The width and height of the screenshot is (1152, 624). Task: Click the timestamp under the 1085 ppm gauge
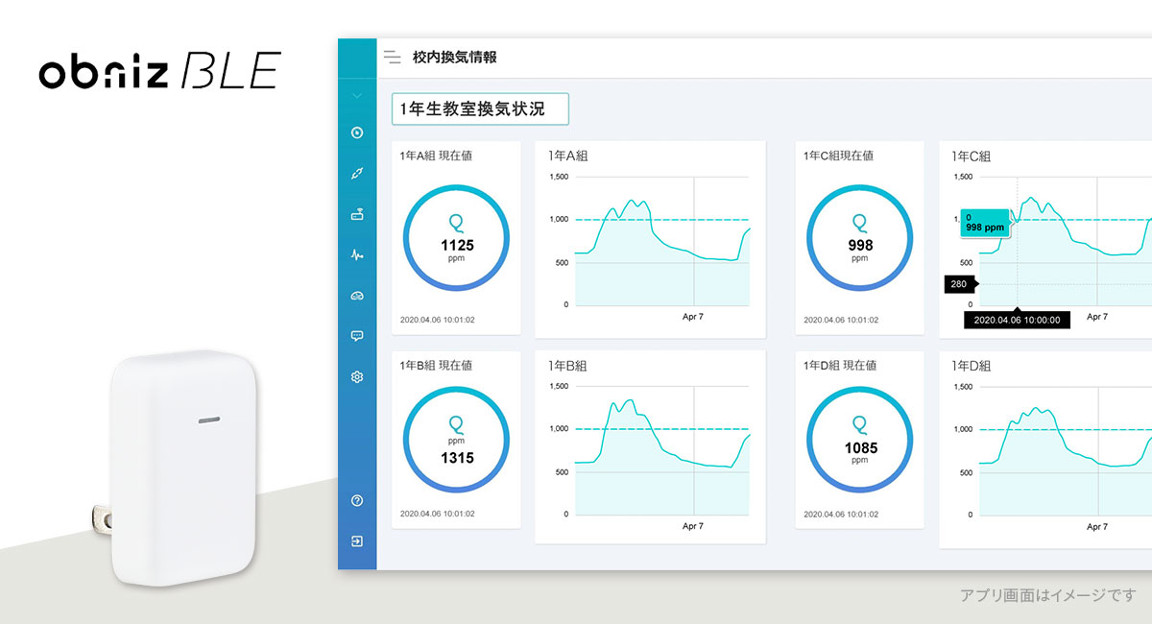[x=841, y=514]
